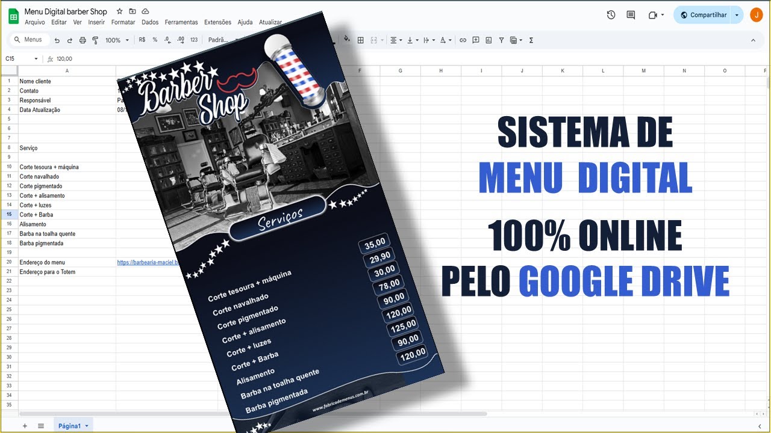This screenshot has height=433, width=771.
Task: Open the Ferramentas menu
Action: [x=181, y=22]
